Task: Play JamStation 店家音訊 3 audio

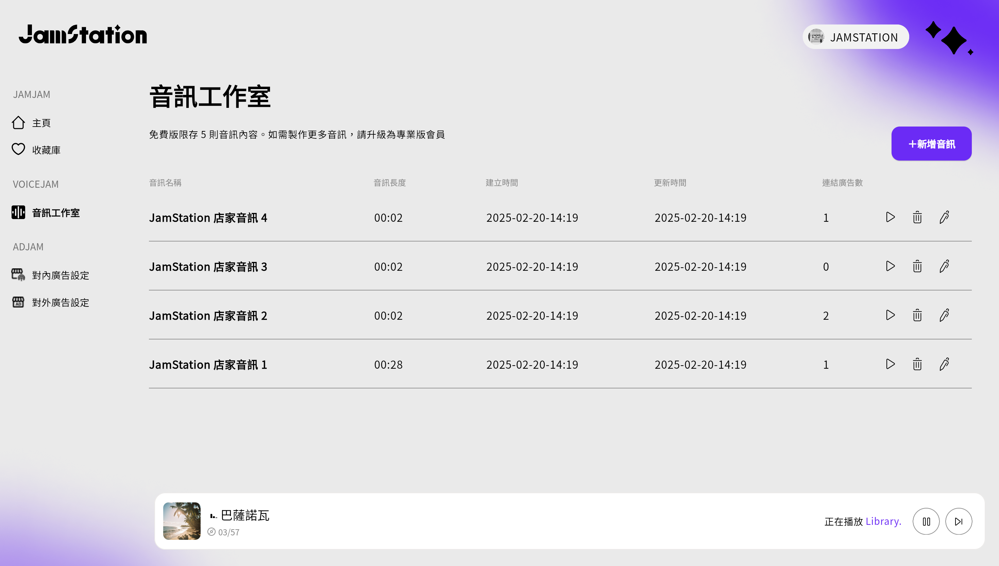Action: [x=890, y=266]
